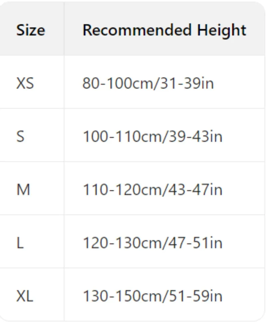Click the 39-43in inch value

click(195, 137)
